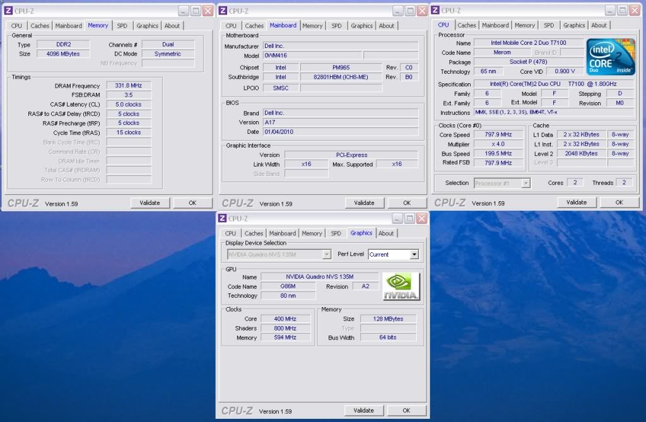Click the DRAM Frequency value field

click(x=129, y=86)
